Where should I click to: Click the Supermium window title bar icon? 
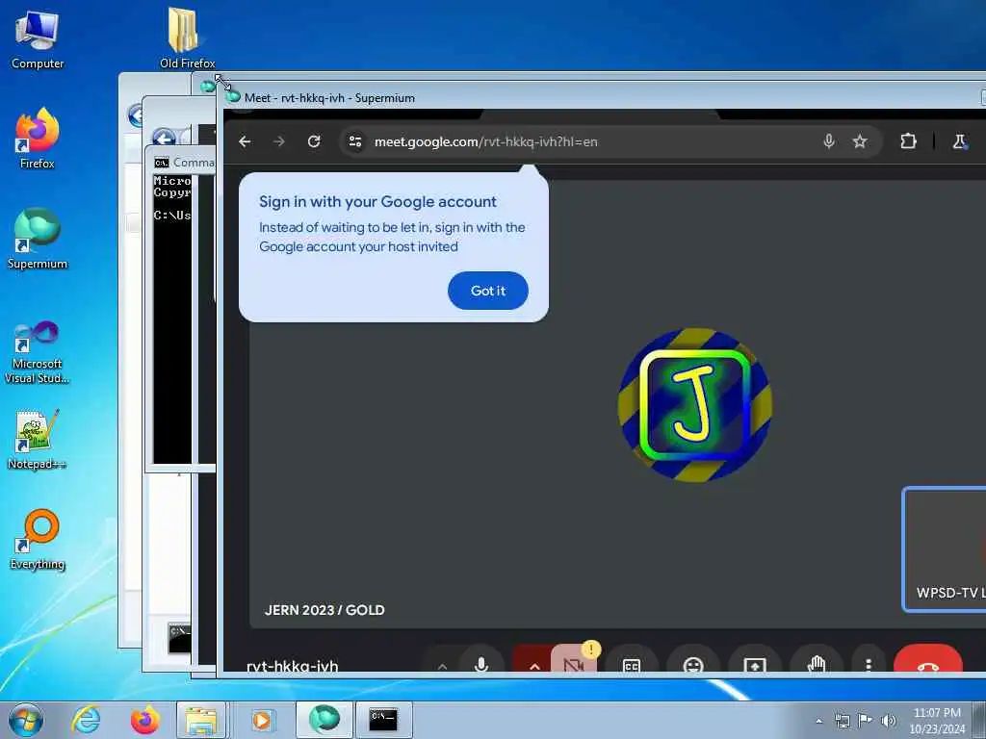(x=233, y=97)
